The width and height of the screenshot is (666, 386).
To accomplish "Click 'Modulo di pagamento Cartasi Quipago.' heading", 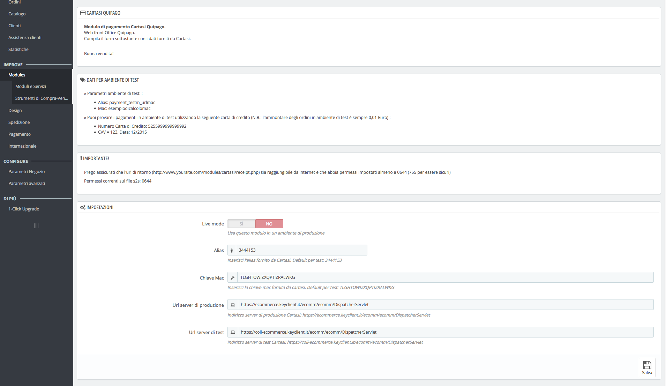I will click(125, 27).
